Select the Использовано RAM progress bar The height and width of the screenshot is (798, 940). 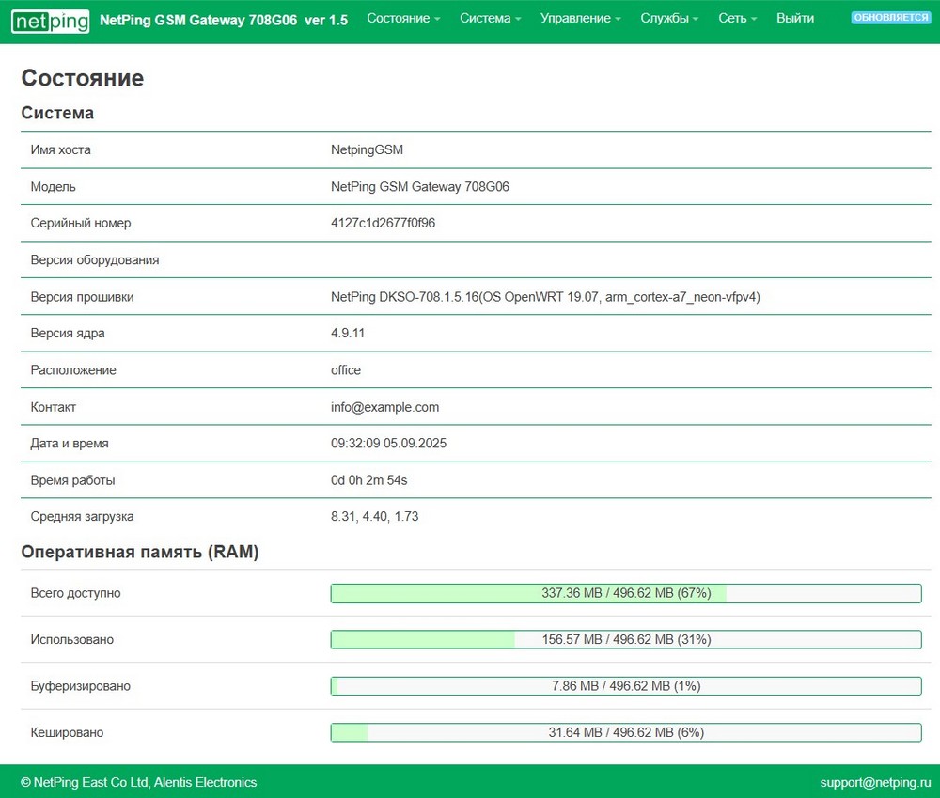tap(626, 639)
